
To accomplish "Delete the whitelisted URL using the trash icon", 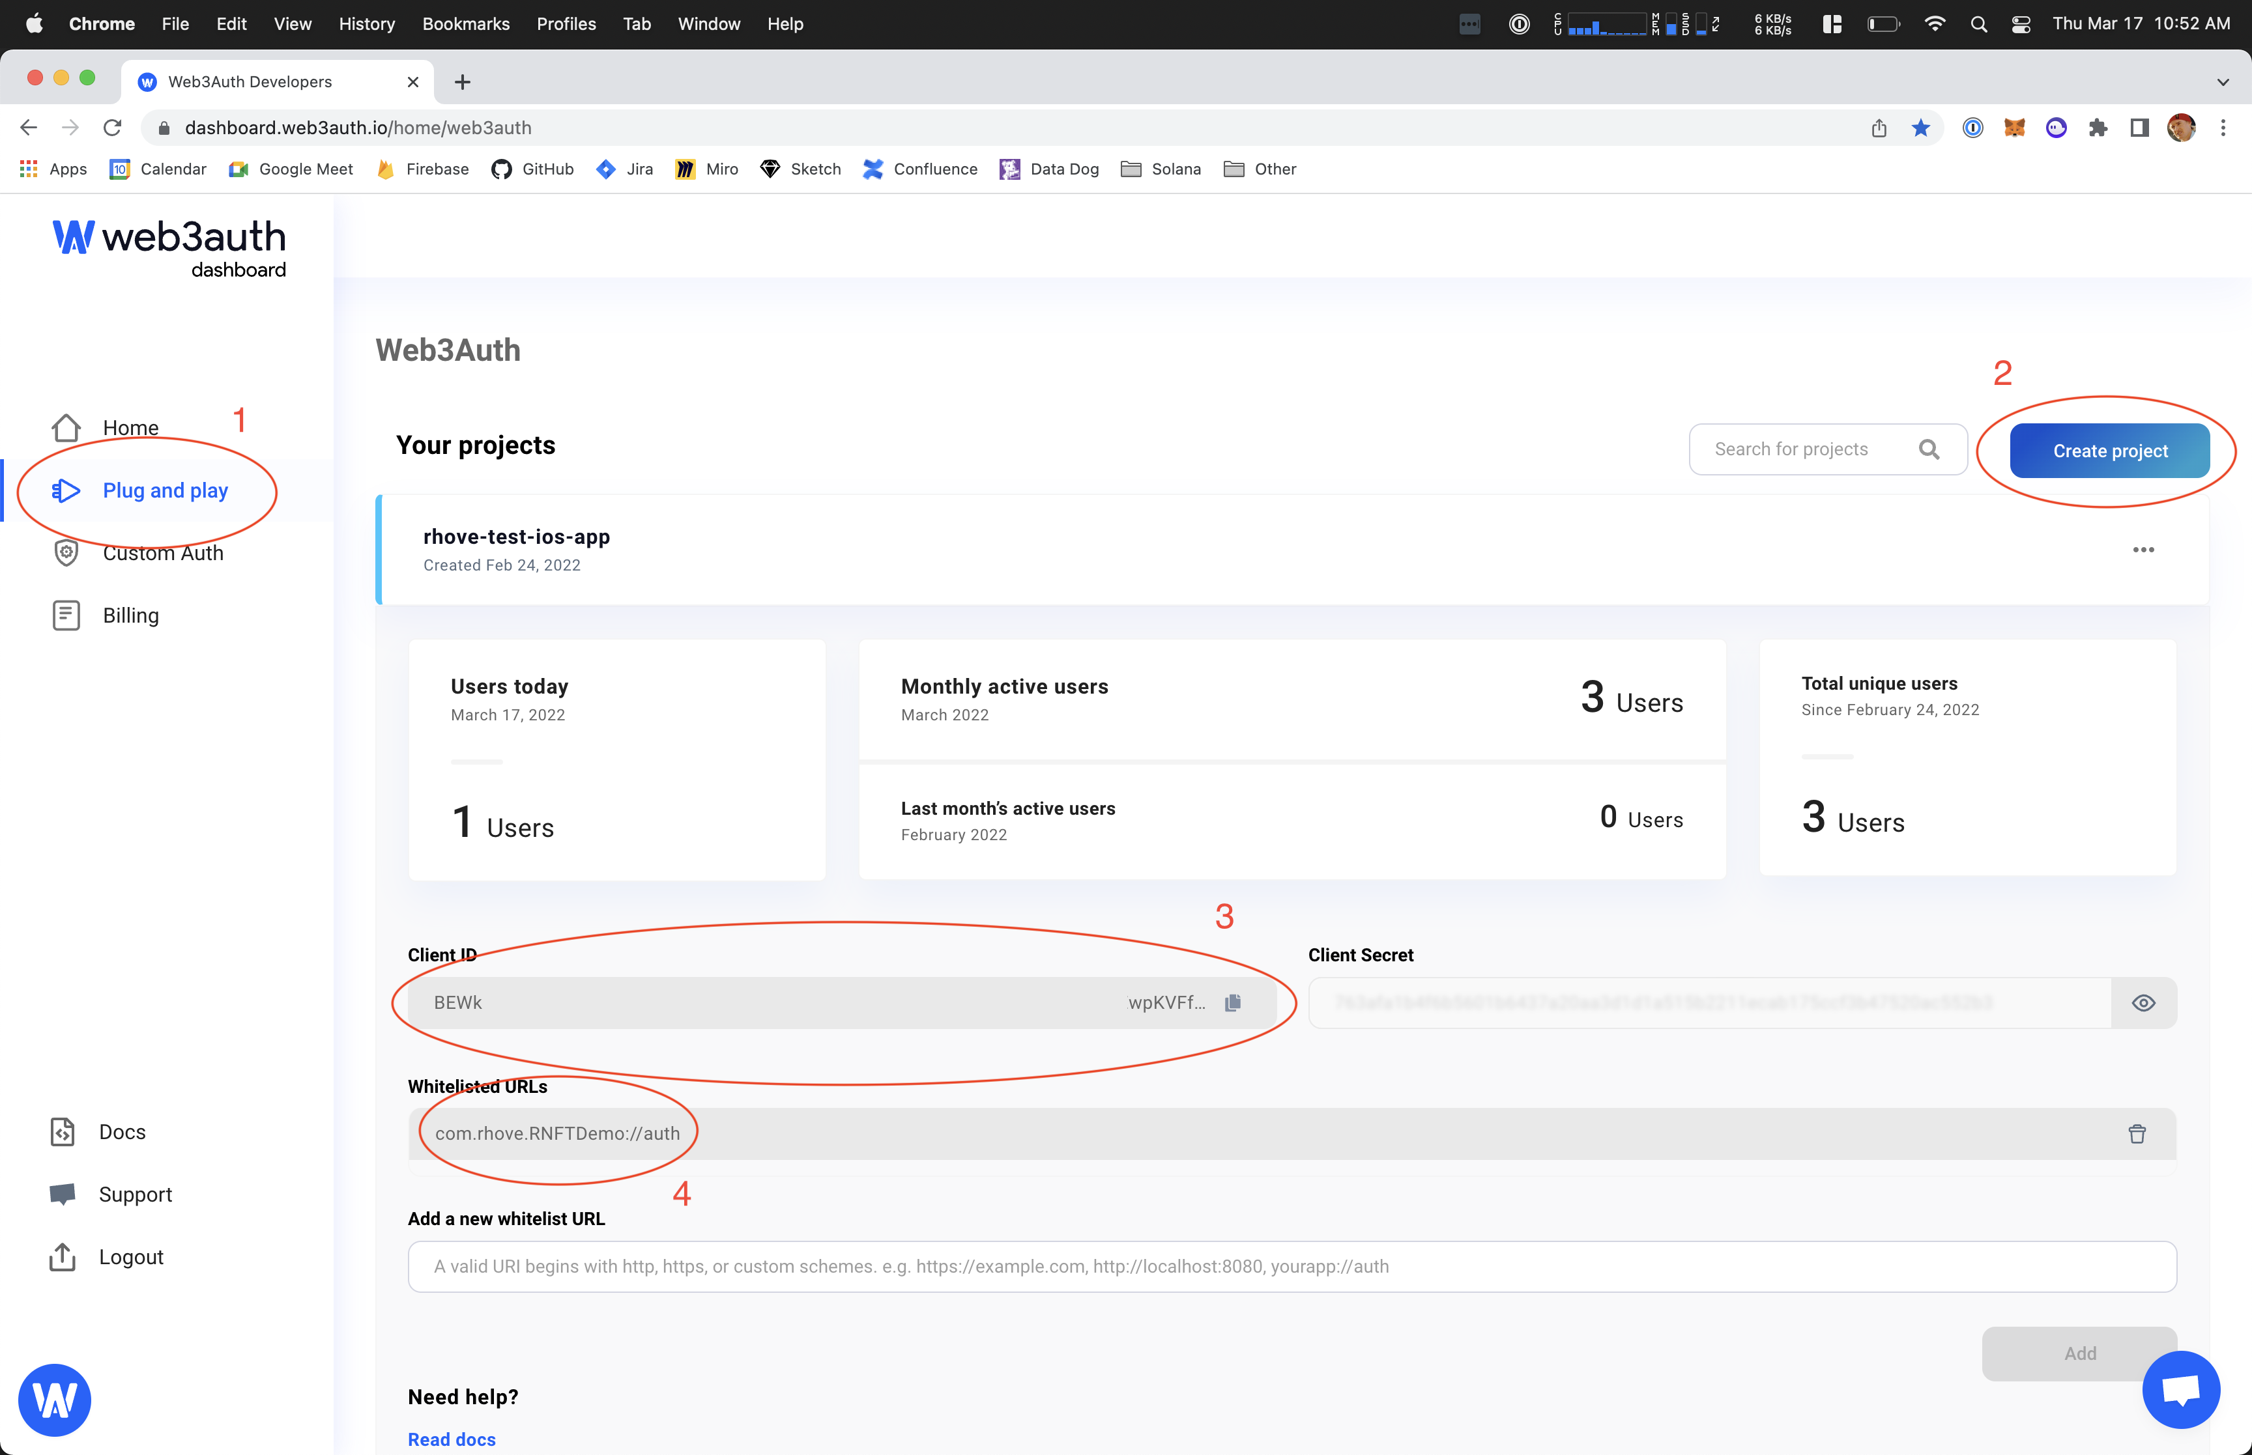I will [x=2137, y=1134].
